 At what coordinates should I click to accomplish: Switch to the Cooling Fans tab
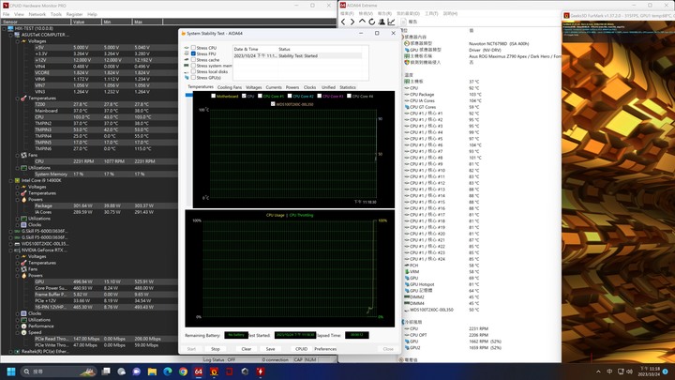coord(230,87)
